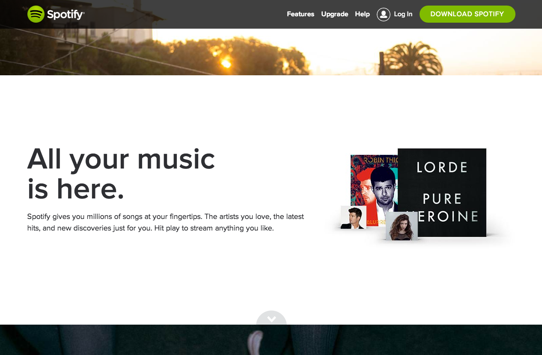Go to the Help link in header
Screen dimensions: 542x355
(362, 14)
